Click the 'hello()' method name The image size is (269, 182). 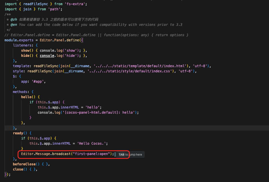[28, 97]
